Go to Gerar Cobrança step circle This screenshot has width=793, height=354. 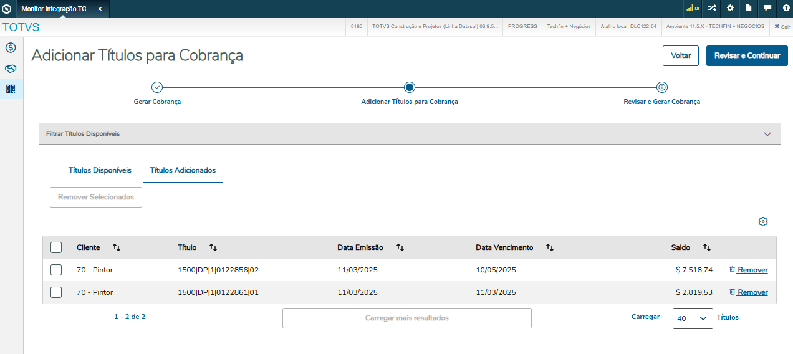(x=158, y=87)
